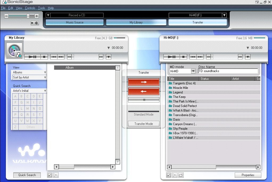Select all checkmark icon under Hi-MD list
Image resolution: width=272 pixels, height=182 pixels.
click(x=169, y=175)
